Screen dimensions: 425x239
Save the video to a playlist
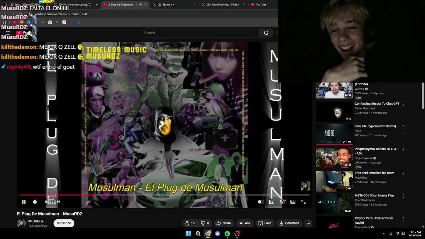point(265,223)
